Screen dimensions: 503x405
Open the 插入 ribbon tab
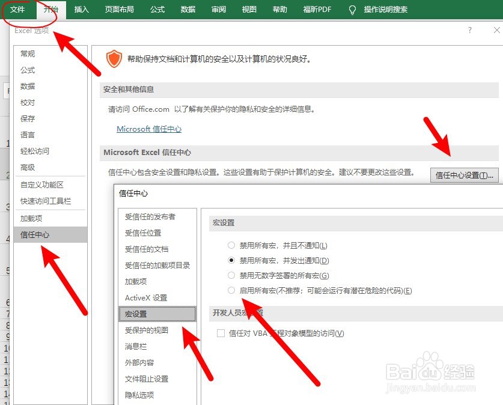[82, 9]
